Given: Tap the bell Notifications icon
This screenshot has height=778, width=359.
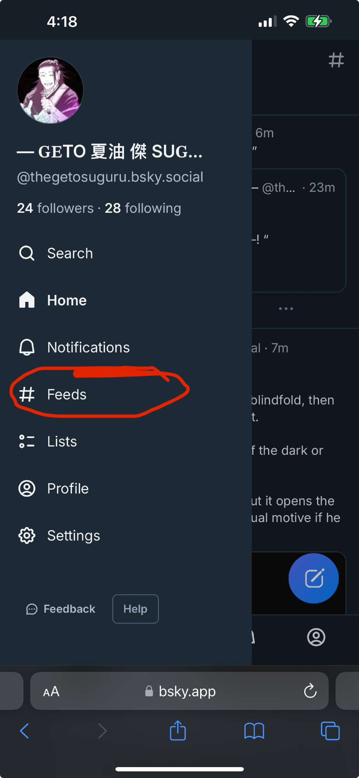Looking at the screenshot, I should tap(27, 347).
